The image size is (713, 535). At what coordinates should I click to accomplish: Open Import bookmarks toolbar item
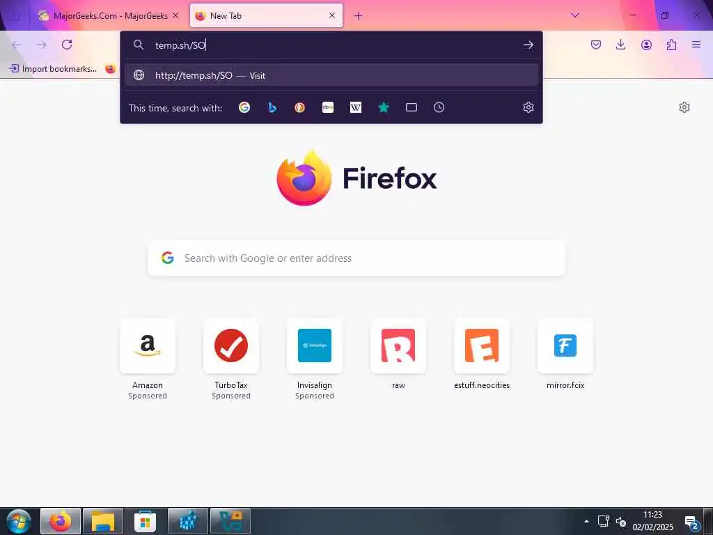click(53, 69)
